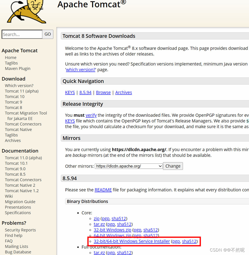Open the Find help link
Screen dimensions: 249x255
[x=14, y=236]
